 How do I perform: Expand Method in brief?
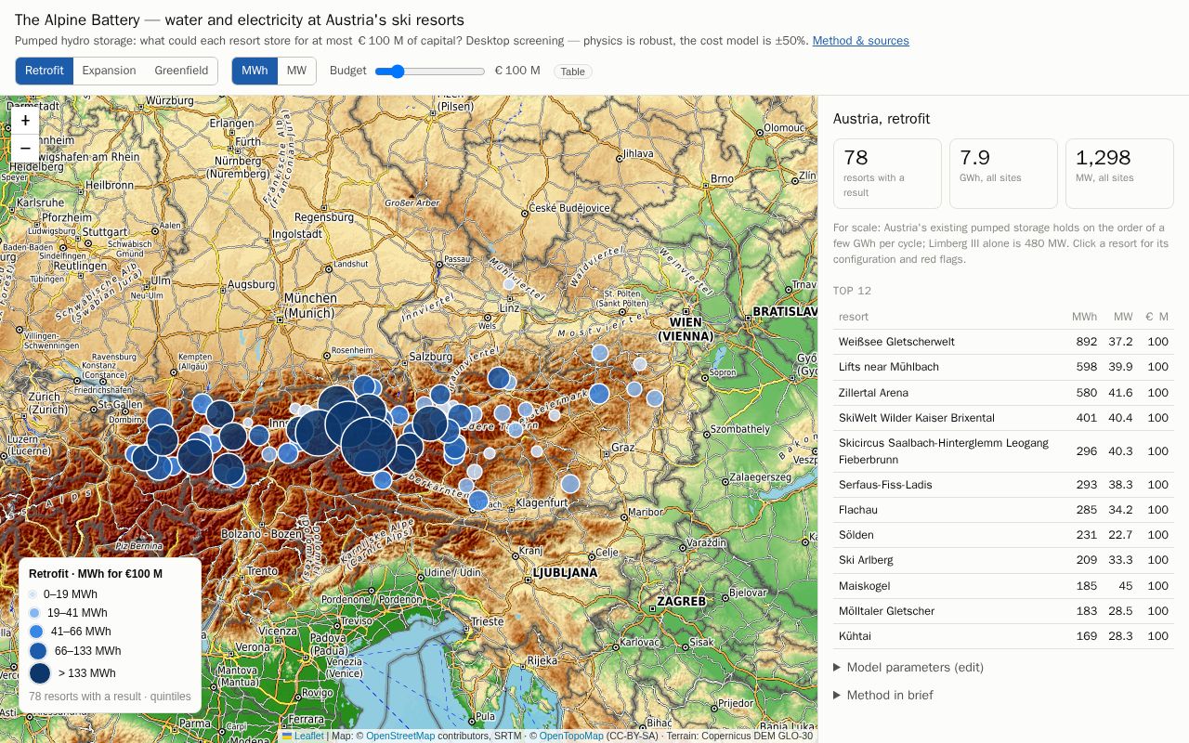883,695
